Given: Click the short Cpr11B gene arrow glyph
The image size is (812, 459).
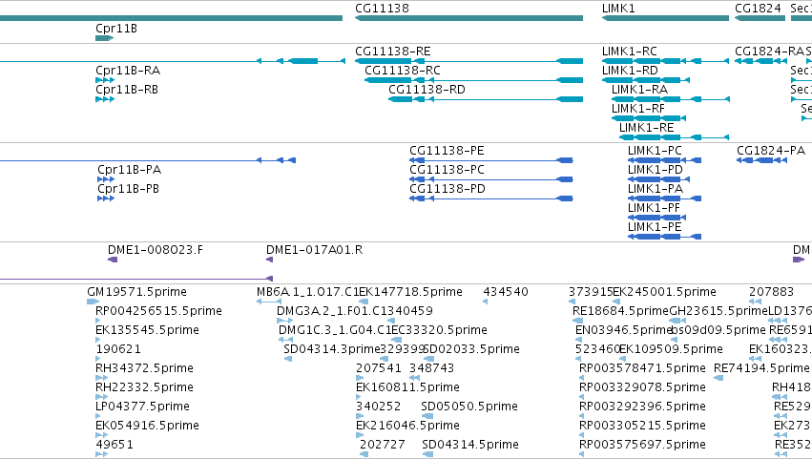Looking at the screenshot, I should click(x=104, y=38).
